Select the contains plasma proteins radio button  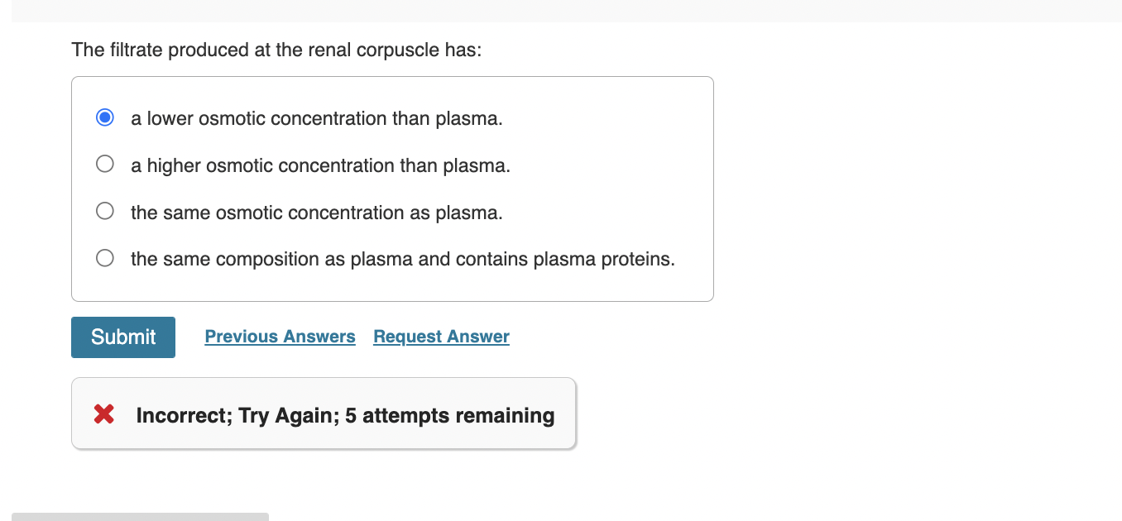click(105, 258)
